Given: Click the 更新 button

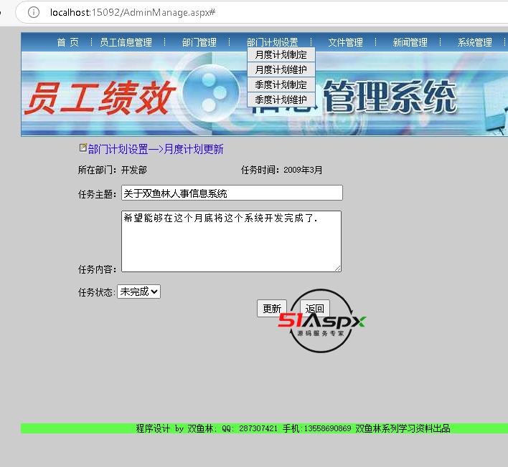Looking at the screenshot, I should pos(272,309).
